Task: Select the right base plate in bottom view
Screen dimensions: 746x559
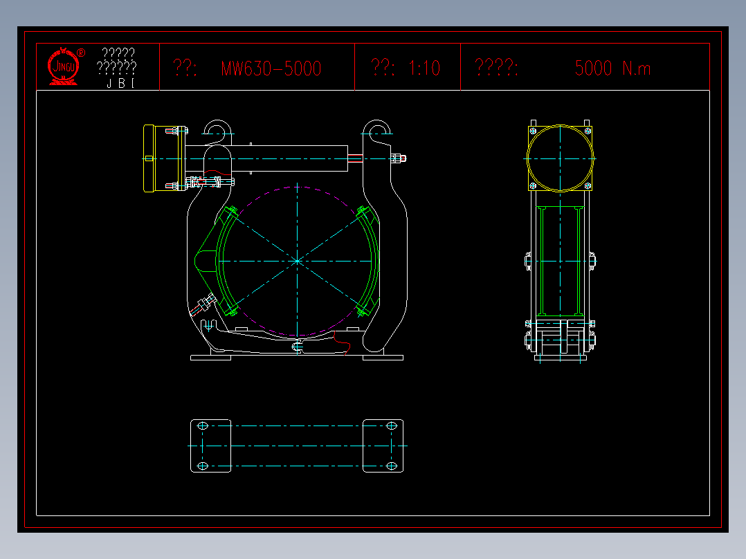Action: [383, 446]
